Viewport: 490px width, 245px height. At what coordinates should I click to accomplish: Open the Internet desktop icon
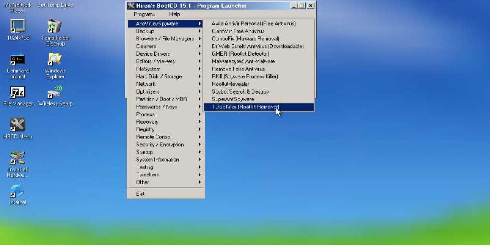tap(18, 191)
